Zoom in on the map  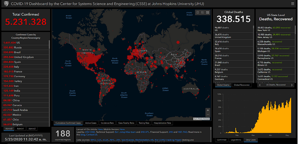pyautogui.click(x=208, y=110)
